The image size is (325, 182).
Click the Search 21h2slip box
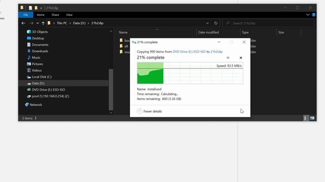[x=268, y=23]
